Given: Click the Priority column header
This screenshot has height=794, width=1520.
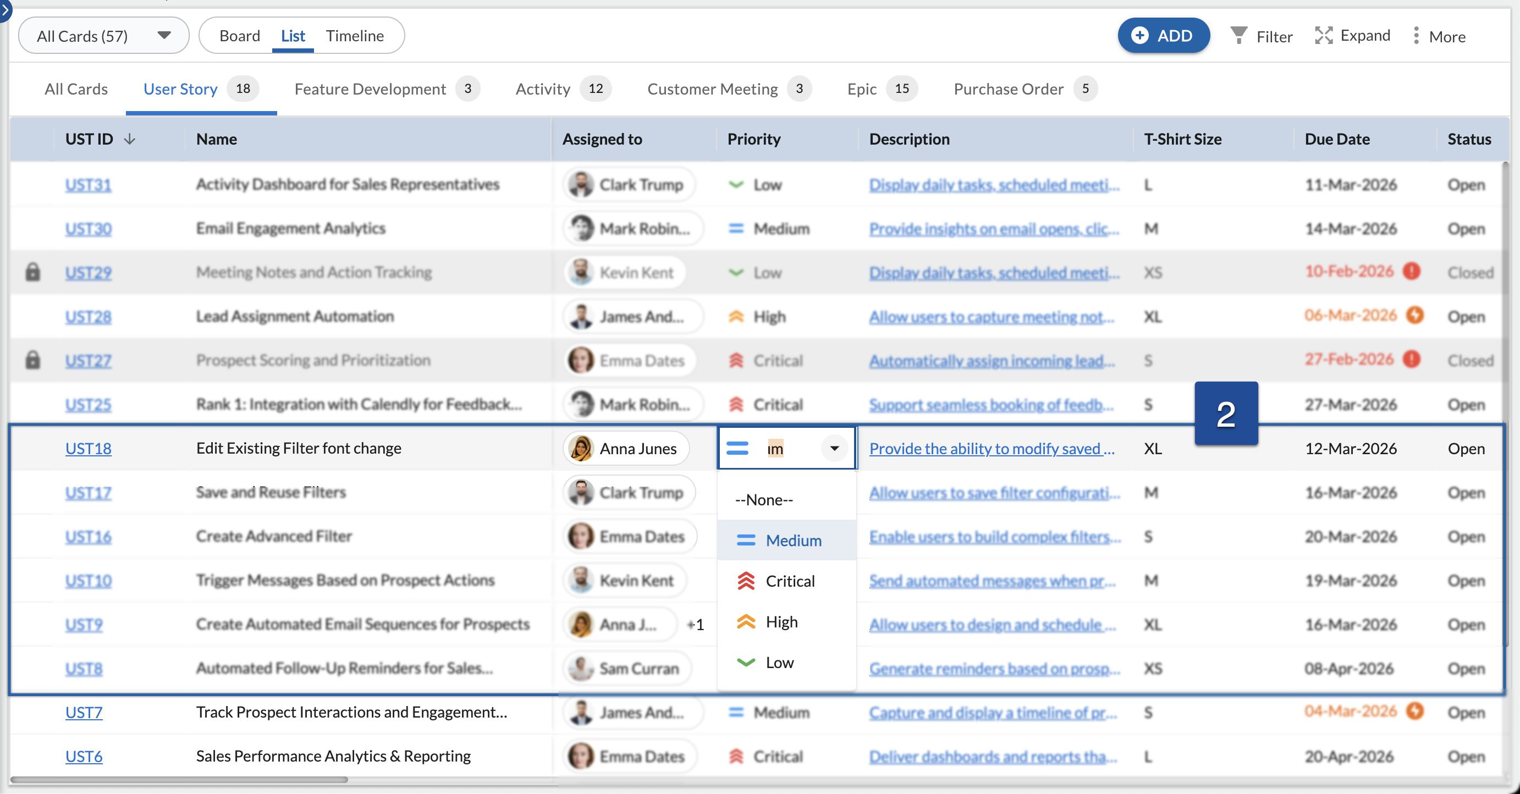Looking at the screenshot, I should (x=753, y=139).
